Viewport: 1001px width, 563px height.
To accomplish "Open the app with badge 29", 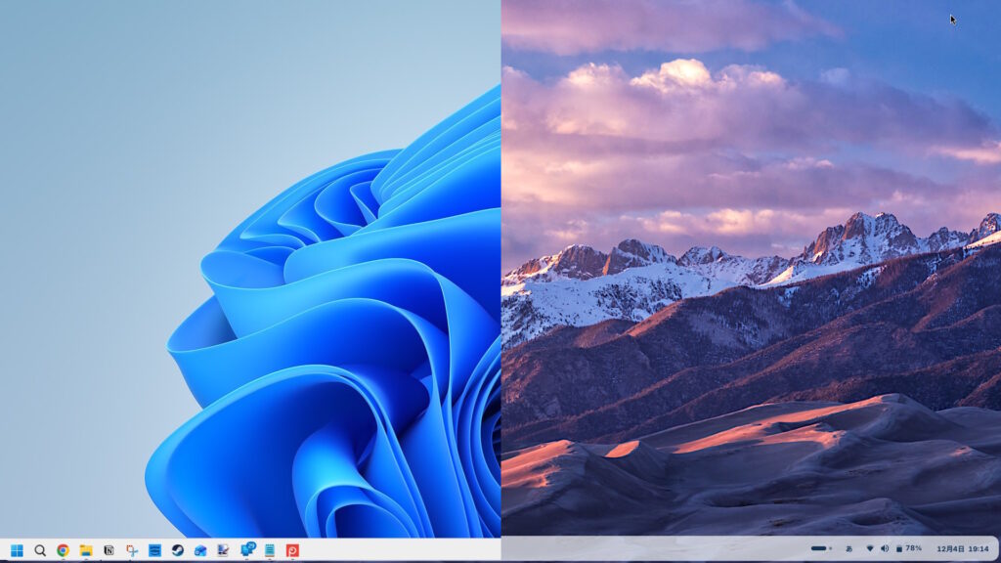I will point(247,550).
